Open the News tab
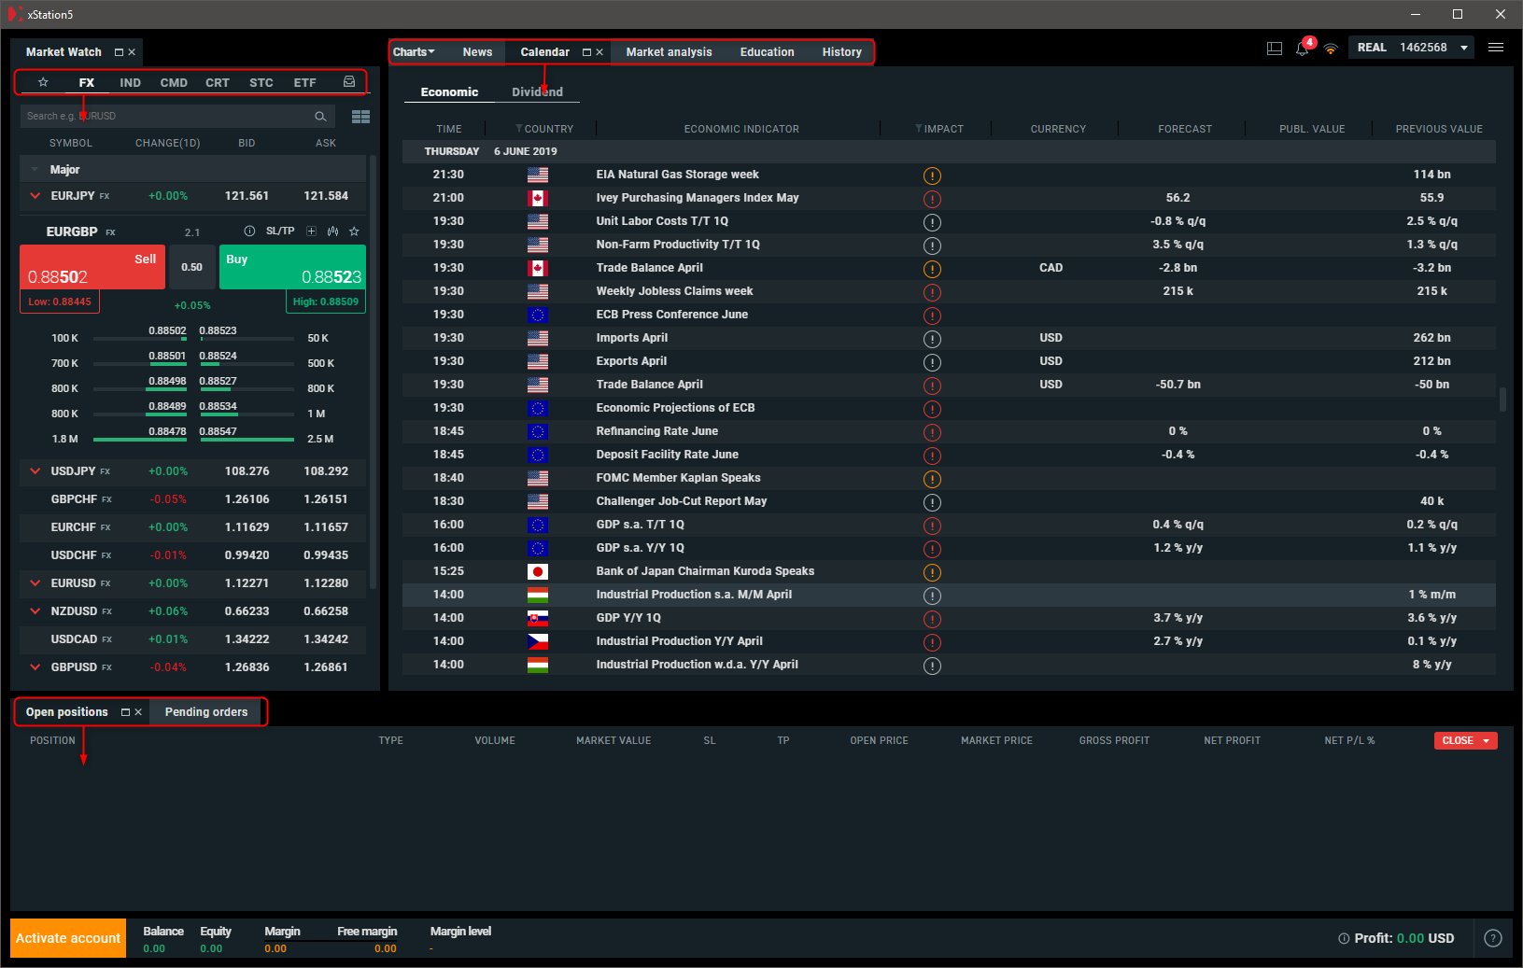Image resolution: width=1523 pixels, height=968 pixels. click(x=477, y=52)
